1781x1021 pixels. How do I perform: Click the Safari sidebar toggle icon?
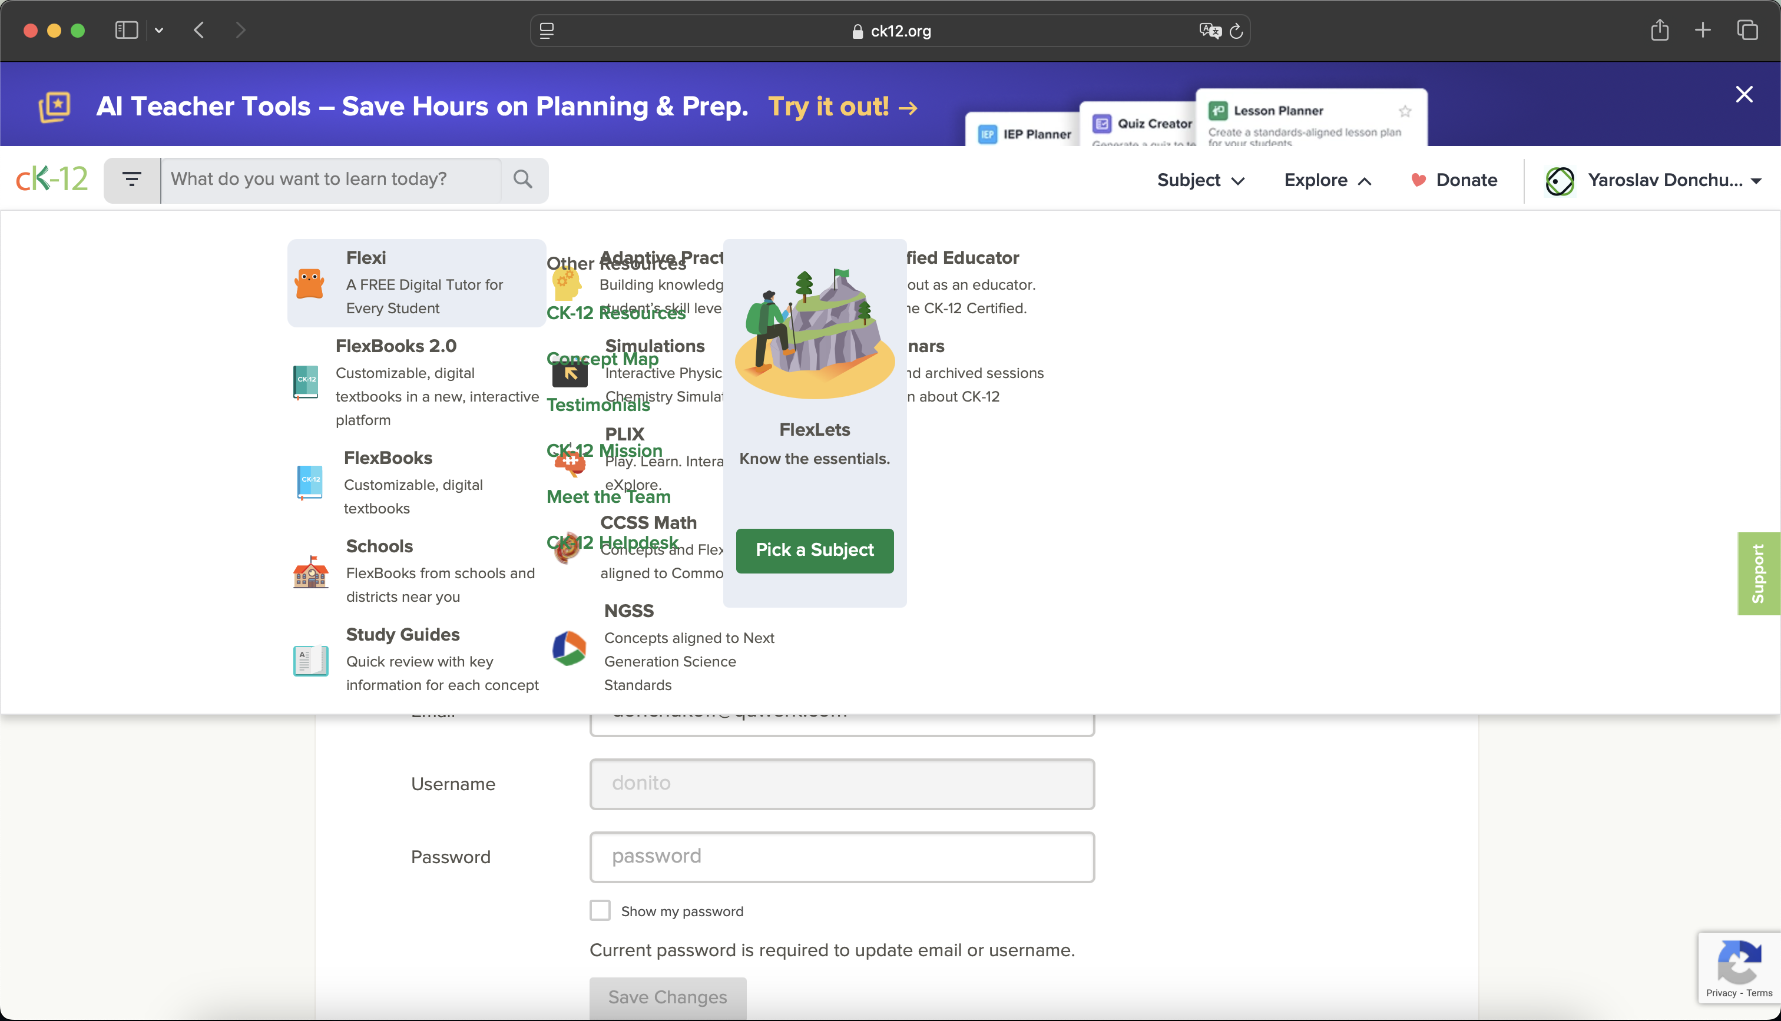point(126,30)
